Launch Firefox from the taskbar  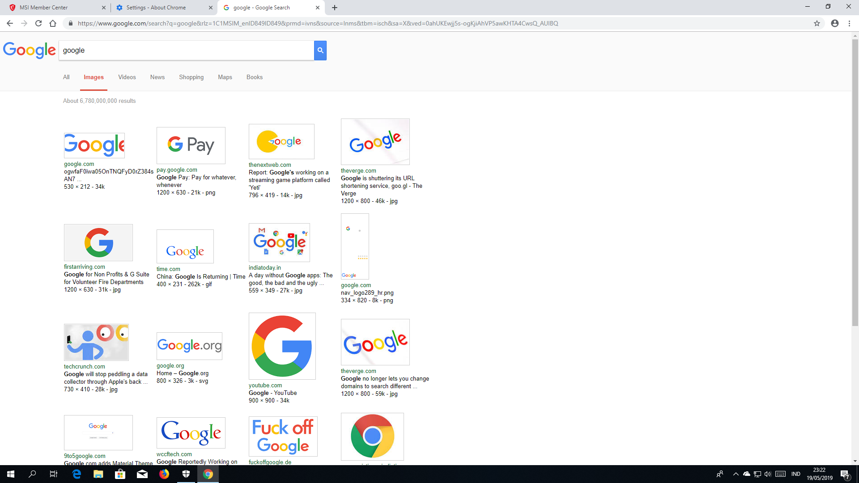point(164,474)
